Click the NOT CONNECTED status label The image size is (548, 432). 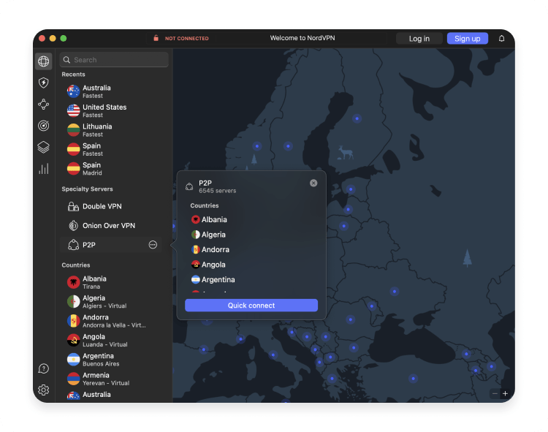point(186,39)
